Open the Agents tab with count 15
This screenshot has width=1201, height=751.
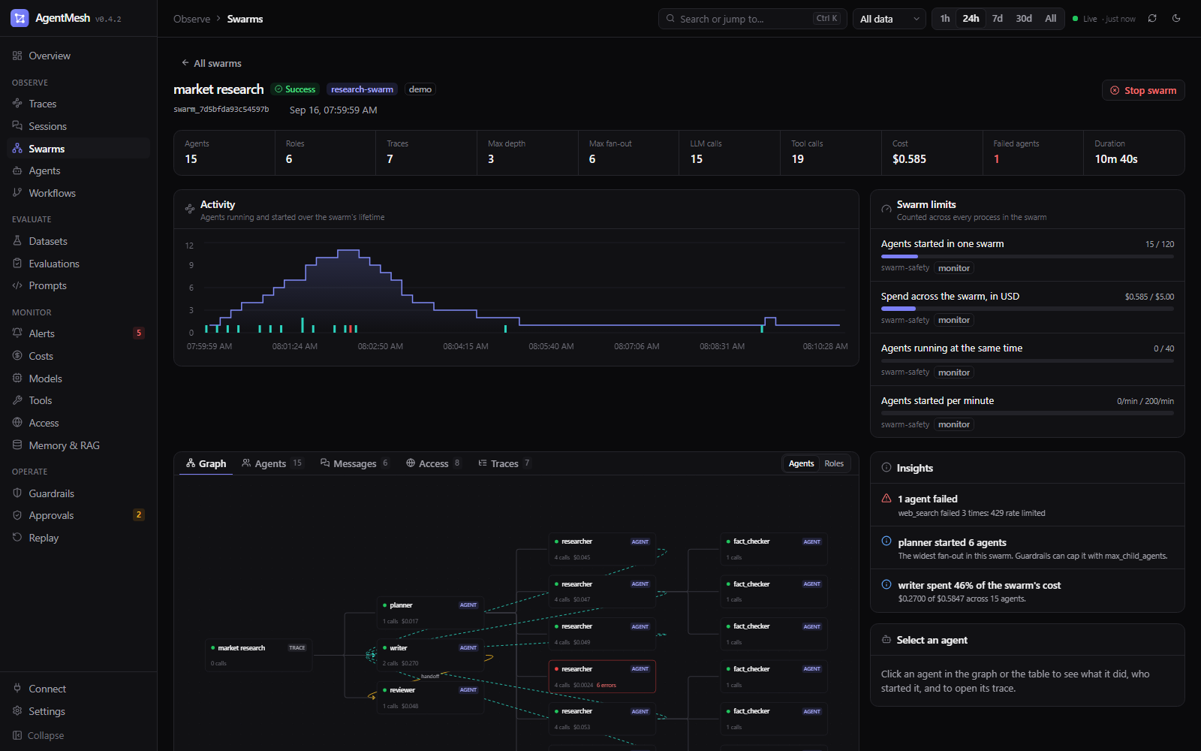[x=272, y=463]
